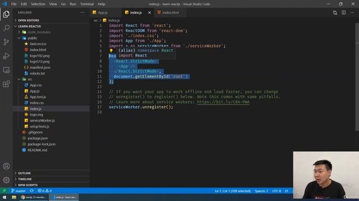Open favicon.ico in the explorer

38,44
